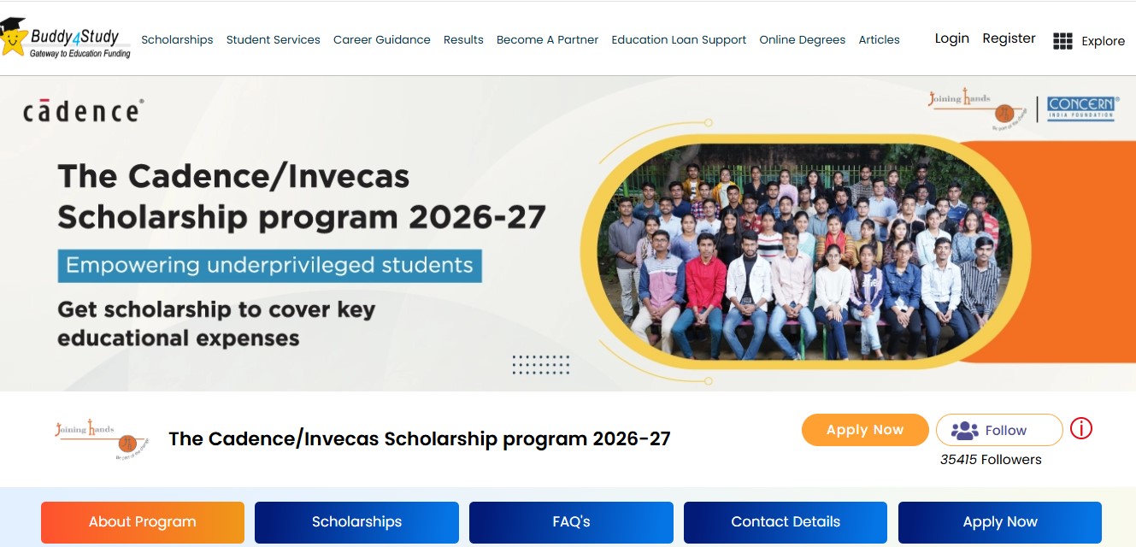Open the Articles section
This screenshot has width=1136, height=547.
[x=879, y=40]
